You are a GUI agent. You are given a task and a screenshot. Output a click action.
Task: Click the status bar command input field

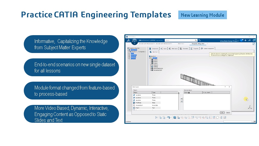(237, 121)
